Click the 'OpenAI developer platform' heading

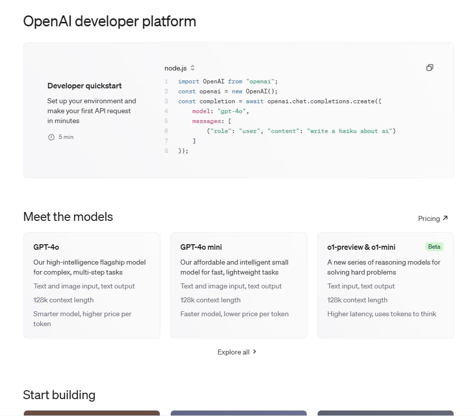(110, 21)
